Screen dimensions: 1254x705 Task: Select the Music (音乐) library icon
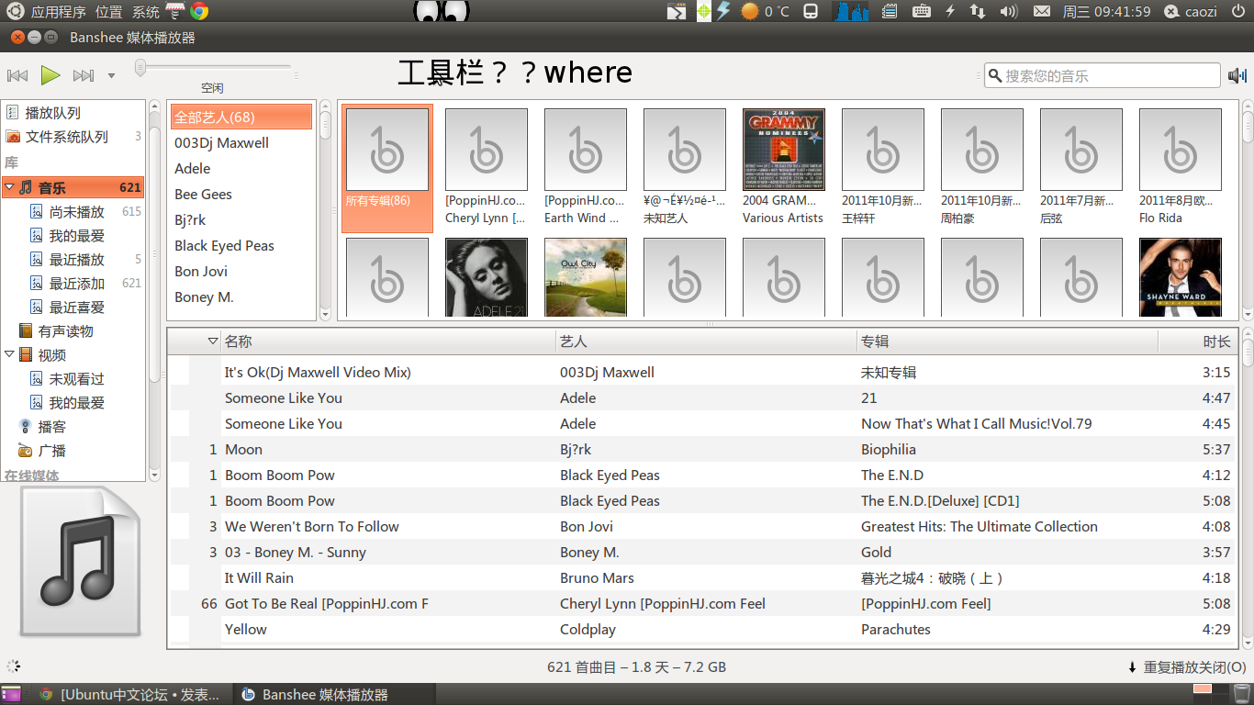(26, 187)
